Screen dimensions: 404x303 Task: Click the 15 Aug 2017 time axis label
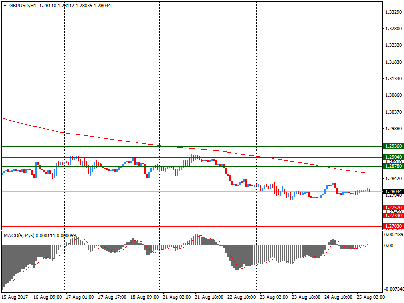(15, 297)
